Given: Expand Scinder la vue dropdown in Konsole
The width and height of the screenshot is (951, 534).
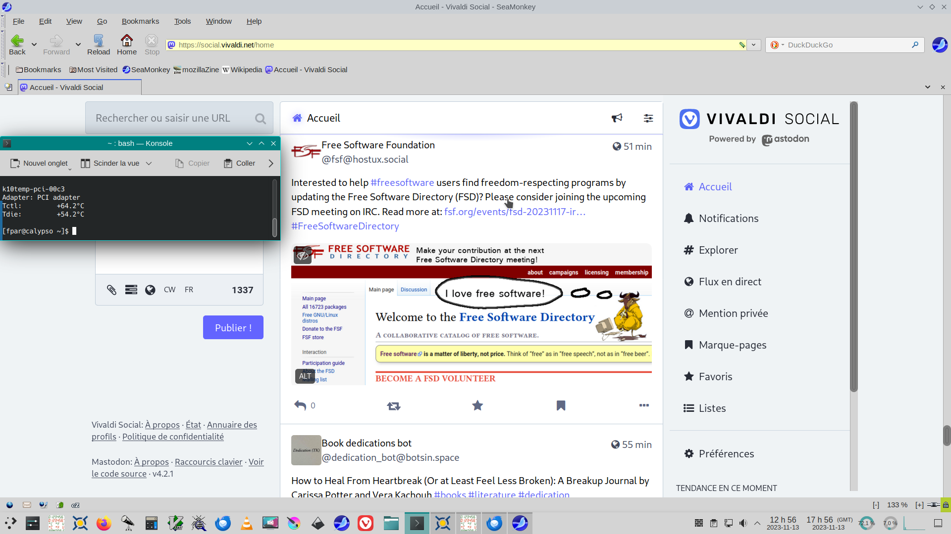Looking at the screenshot, I should [149, 163].
